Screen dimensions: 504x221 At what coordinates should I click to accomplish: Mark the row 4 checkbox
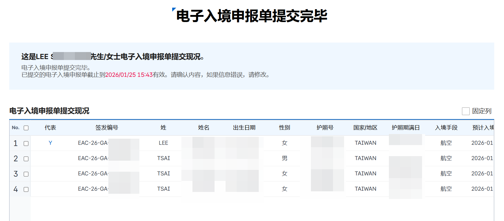click(26, 189)
